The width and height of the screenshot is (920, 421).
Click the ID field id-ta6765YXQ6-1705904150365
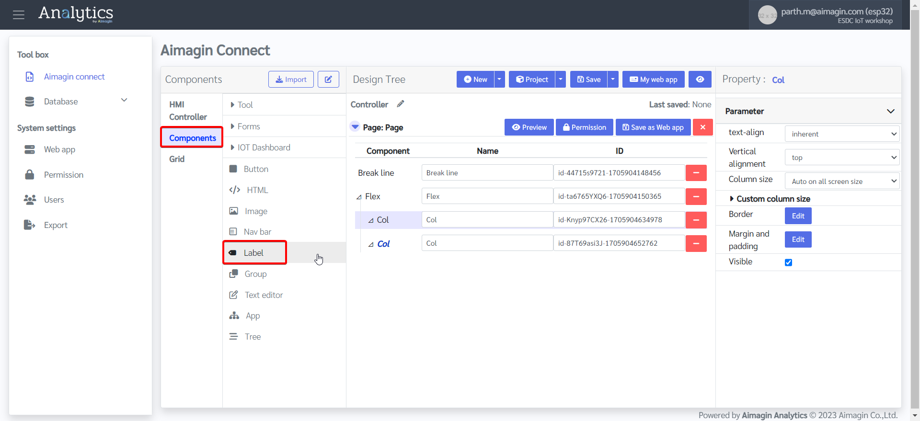[619, 196]
